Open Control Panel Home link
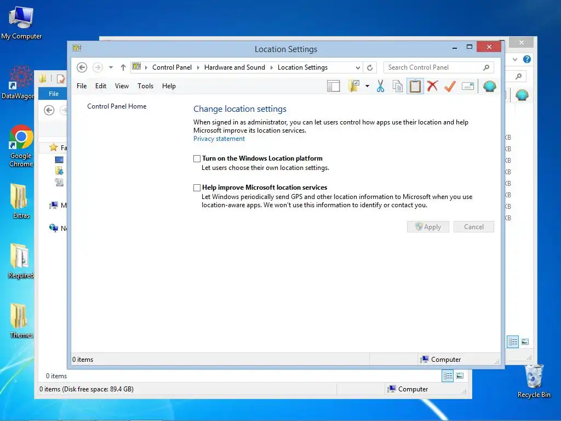Viewport: 561px width, 421px height. point(117,106)
